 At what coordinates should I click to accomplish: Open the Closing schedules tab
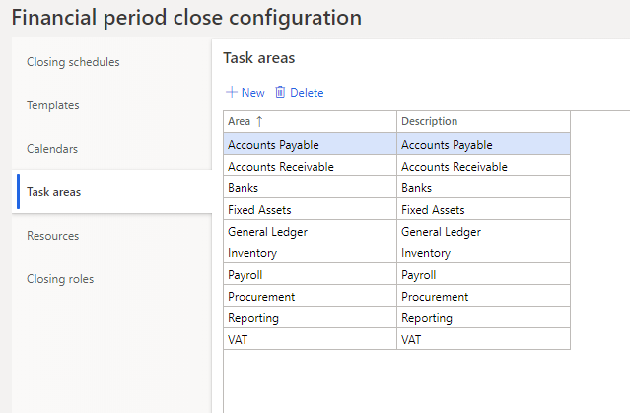point(73,62)
